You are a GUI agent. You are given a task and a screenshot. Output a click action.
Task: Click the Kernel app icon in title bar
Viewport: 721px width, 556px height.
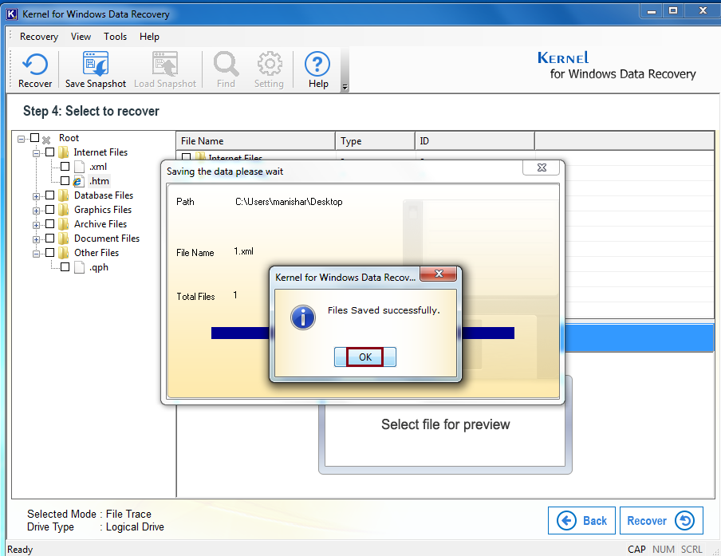(x=11, y=14)
